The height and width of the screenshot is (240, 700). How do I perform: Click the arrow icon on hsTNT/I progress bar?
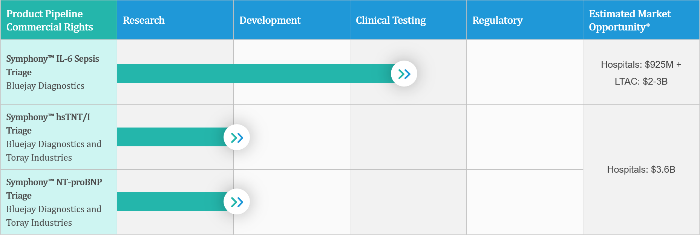(x=237, y=137)
